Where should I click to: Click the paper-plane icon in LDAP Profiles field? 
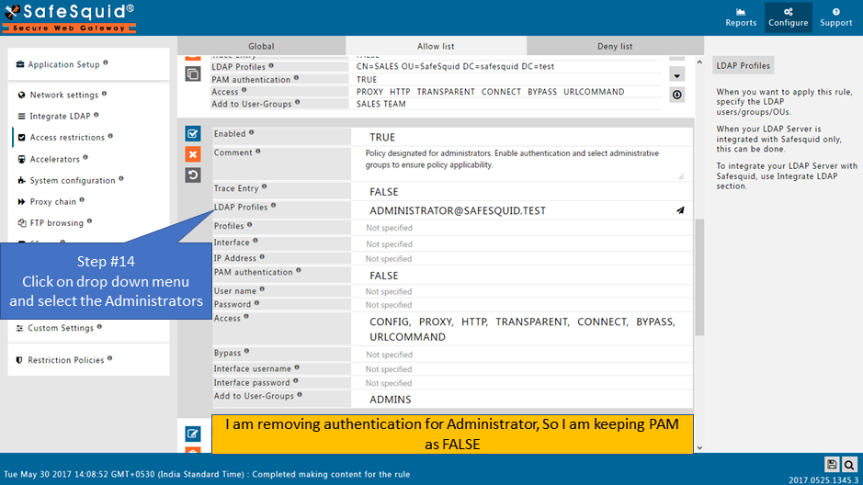pos(680,210)
